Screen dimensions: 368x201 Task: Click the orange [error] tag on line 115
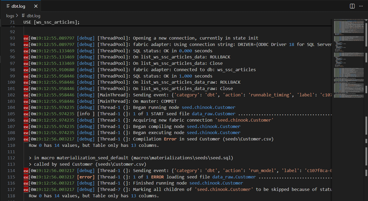pos(86,177)
